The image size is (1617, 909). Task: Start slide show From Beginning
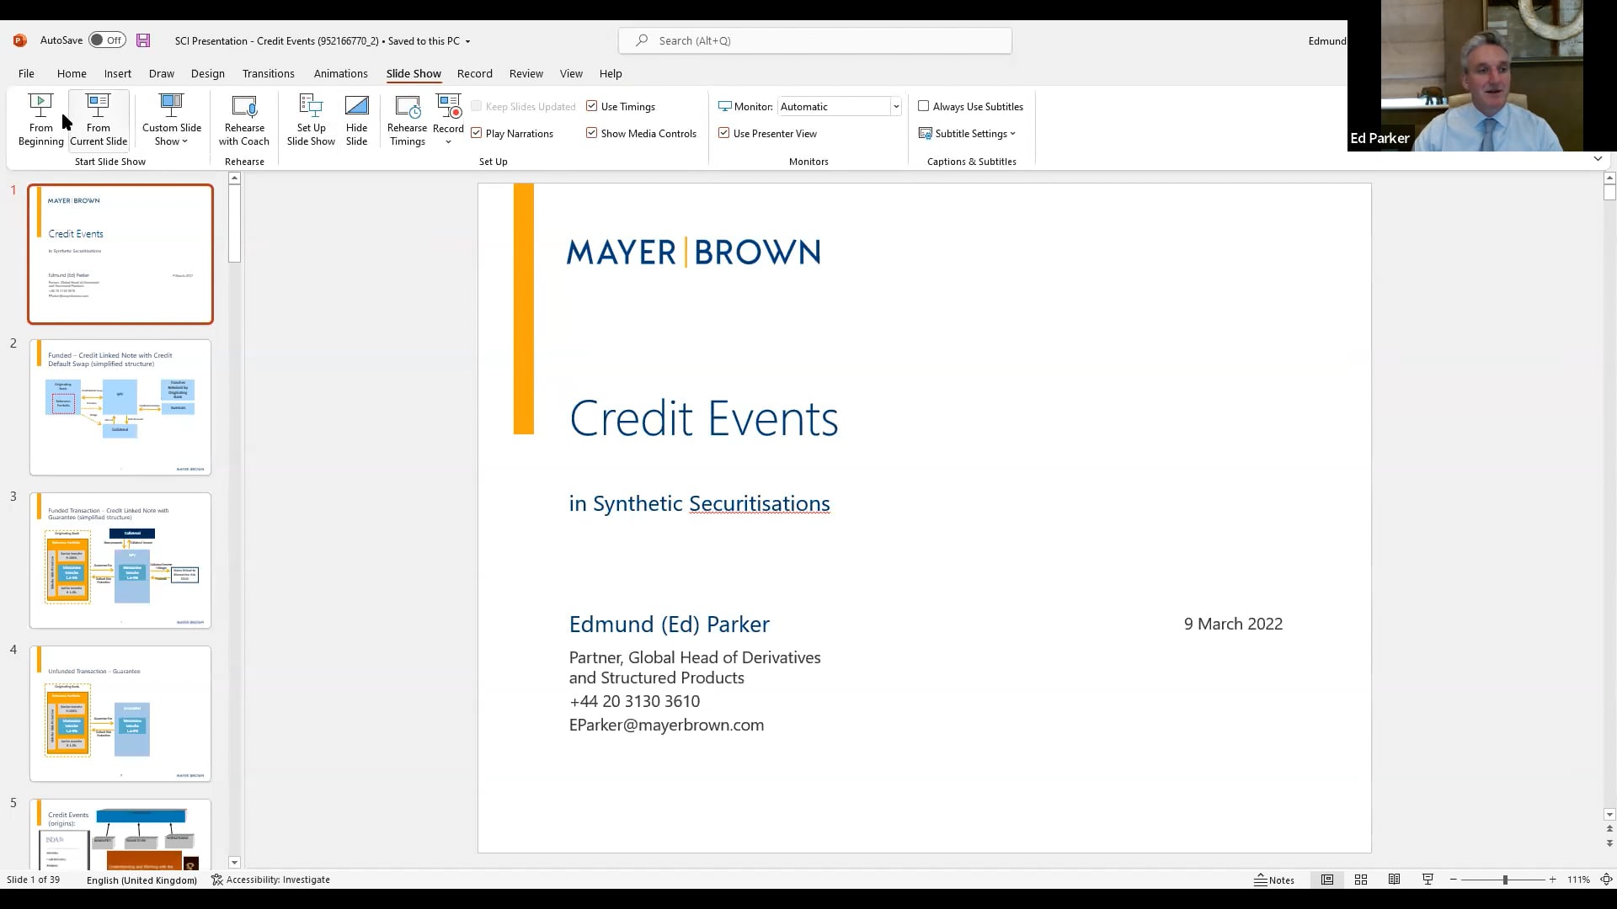point(40,119)
